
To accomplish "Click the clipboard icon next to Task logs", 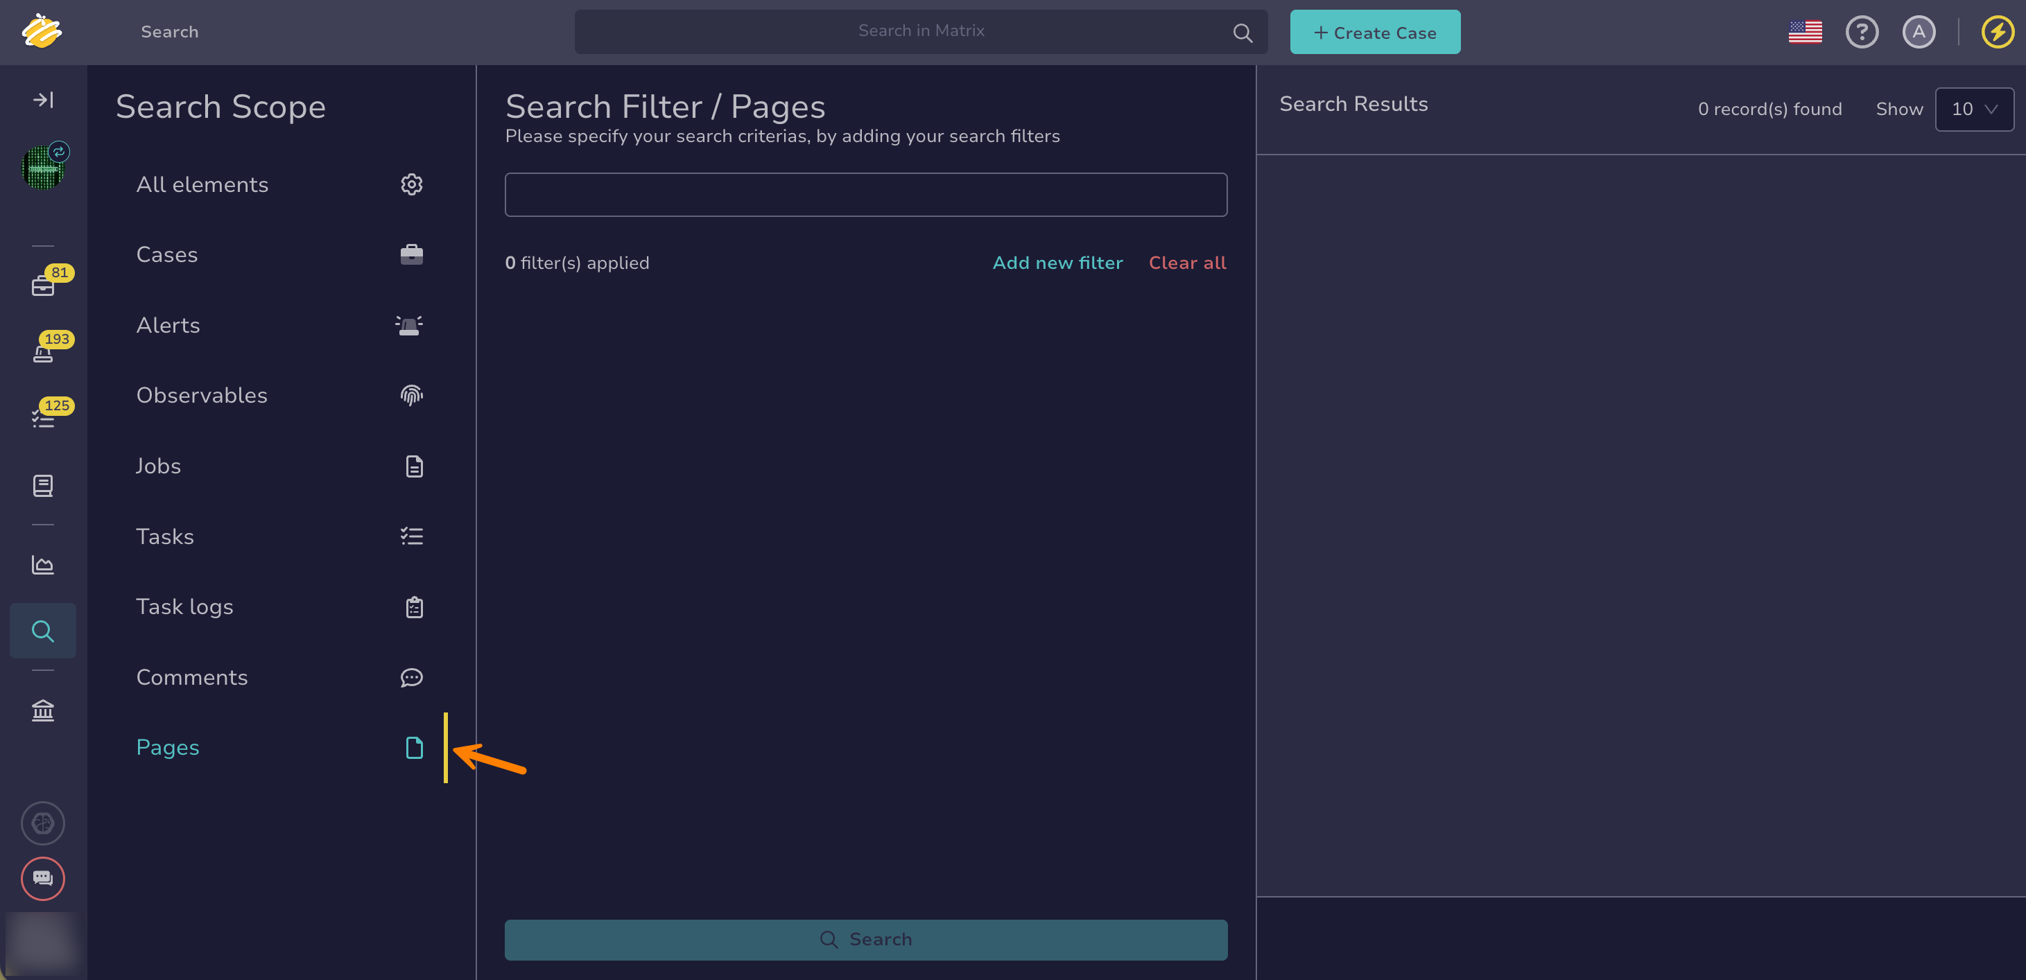I will [415, 606].
